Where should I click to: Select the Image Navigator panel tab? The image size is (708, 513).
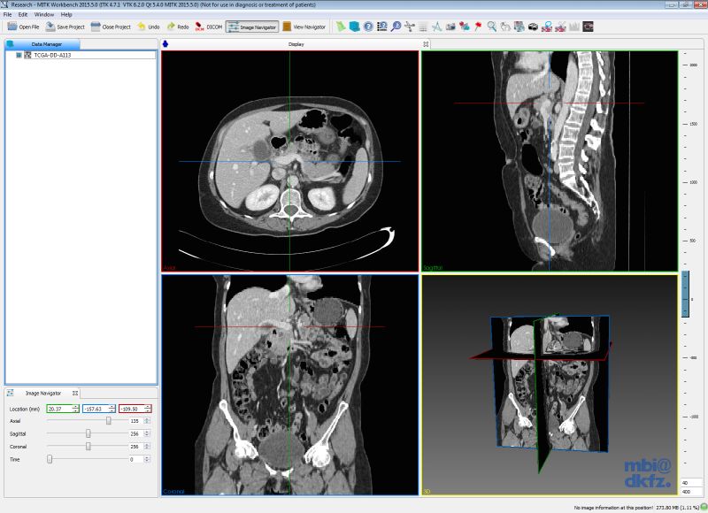tap(42, 393)
